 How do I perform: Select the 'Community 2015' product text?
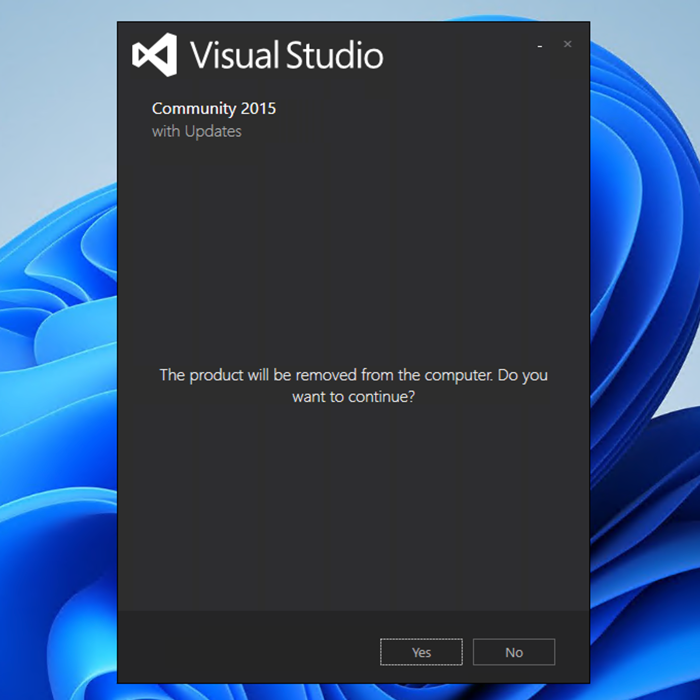(214, 109)
